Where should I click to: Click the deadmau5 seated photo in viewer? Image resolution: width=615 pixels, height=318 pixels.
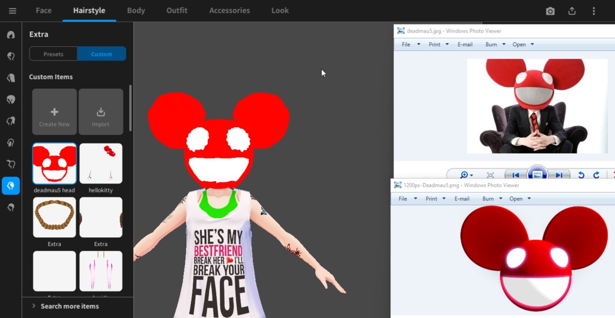pos(538,106)
